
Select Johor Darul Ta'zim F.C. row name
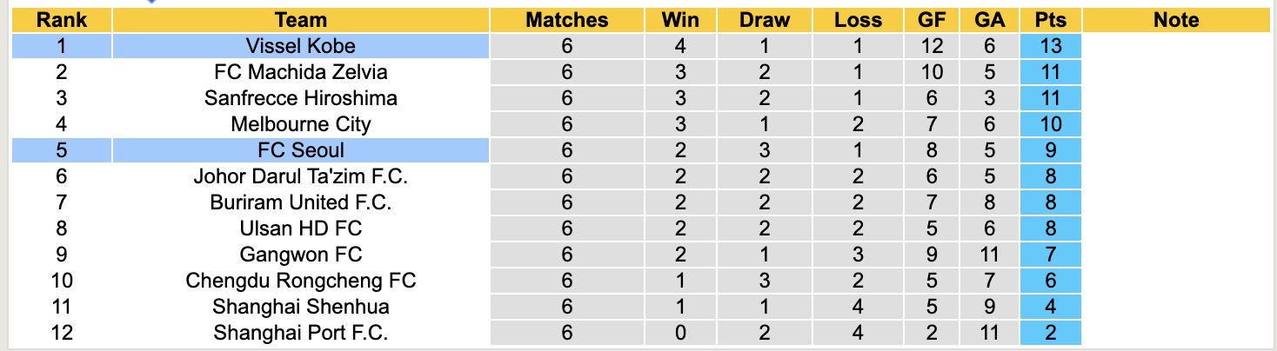[300, 176]
